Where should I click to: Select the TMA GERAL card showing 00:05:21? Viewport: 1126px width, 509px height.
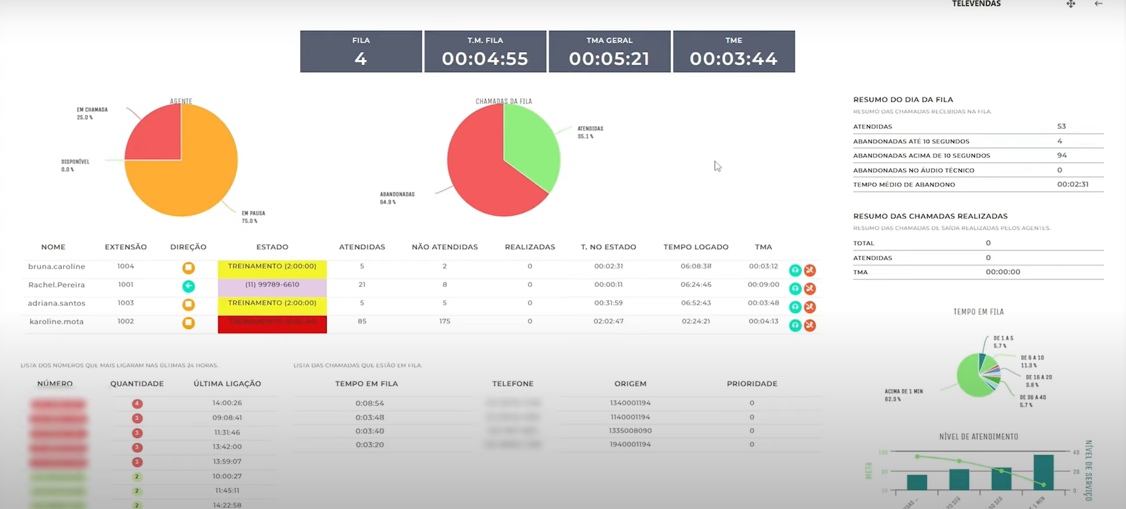click(610, 51)
